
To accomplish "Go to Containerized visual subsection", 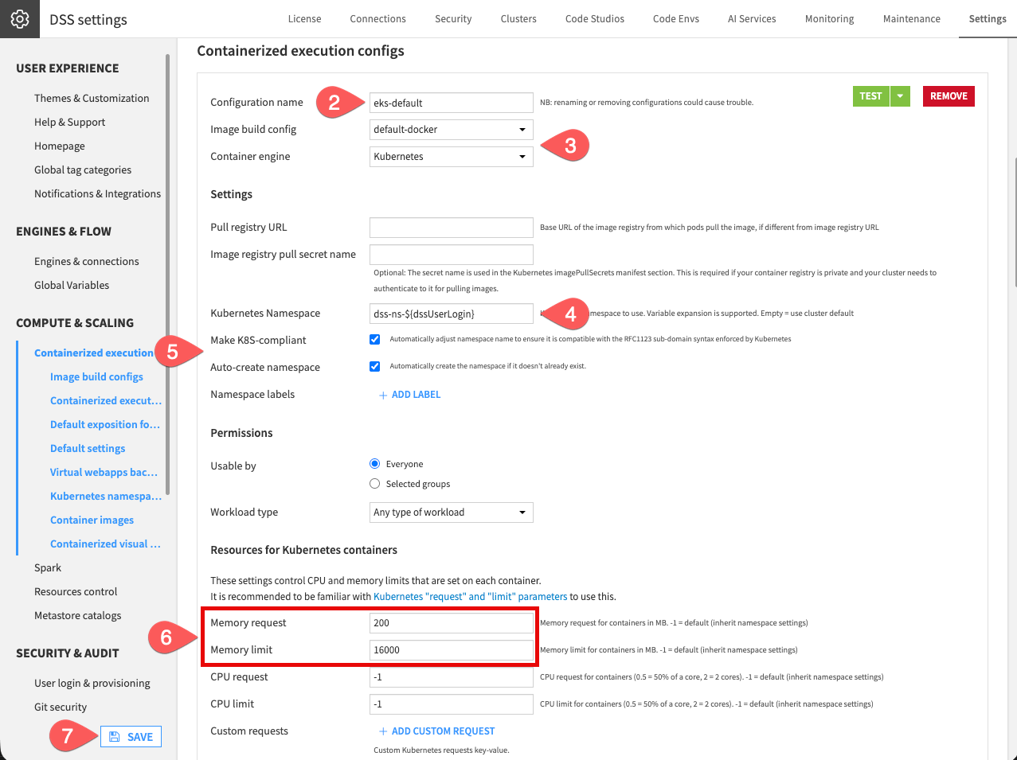I will 105,544.
